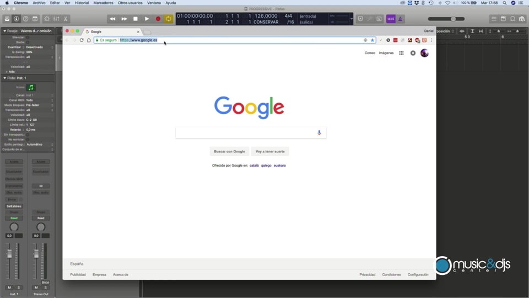Click the red Record button

[158, 19]
